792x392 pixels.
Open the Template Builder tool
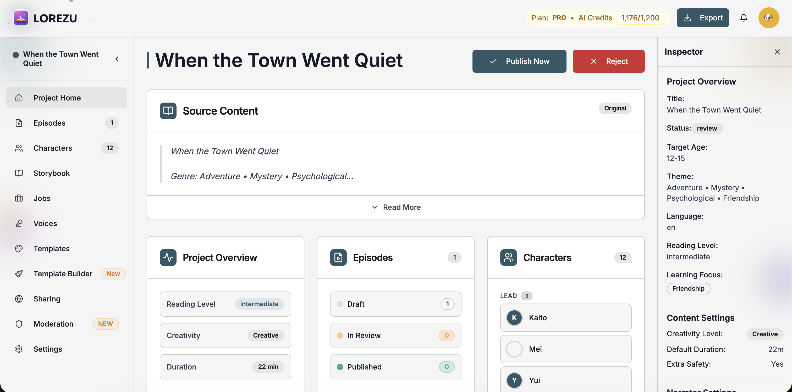pos(63,274)
